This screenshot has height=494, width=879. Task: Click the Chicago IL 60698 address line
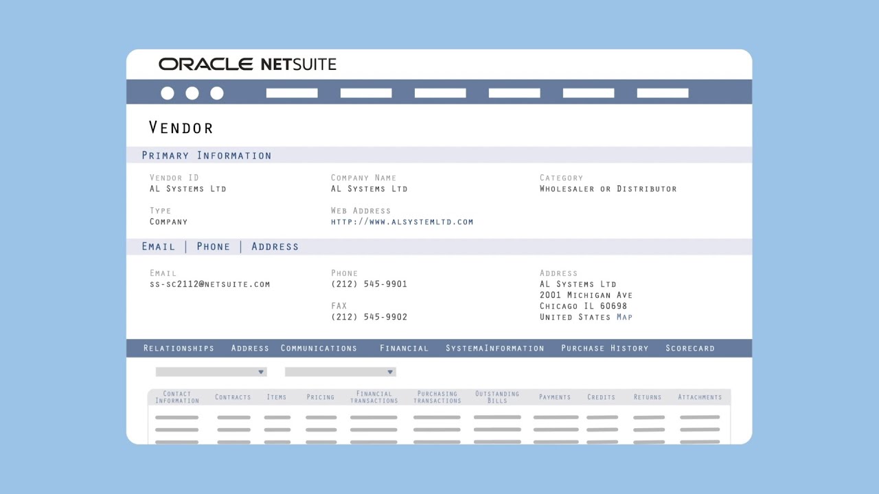click(583, 306)
